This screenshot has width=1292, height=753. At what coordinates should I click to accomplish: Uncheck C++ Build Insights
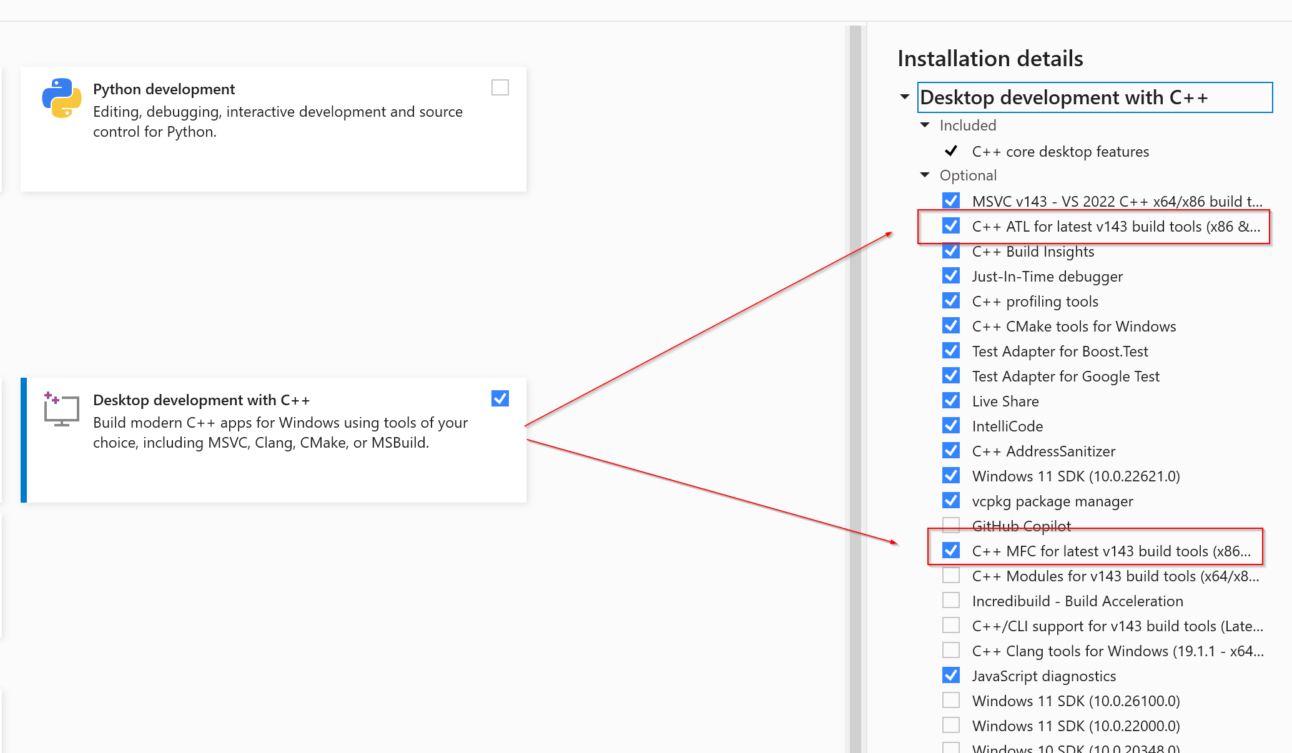pyautogui.click(x=951, y=250)
